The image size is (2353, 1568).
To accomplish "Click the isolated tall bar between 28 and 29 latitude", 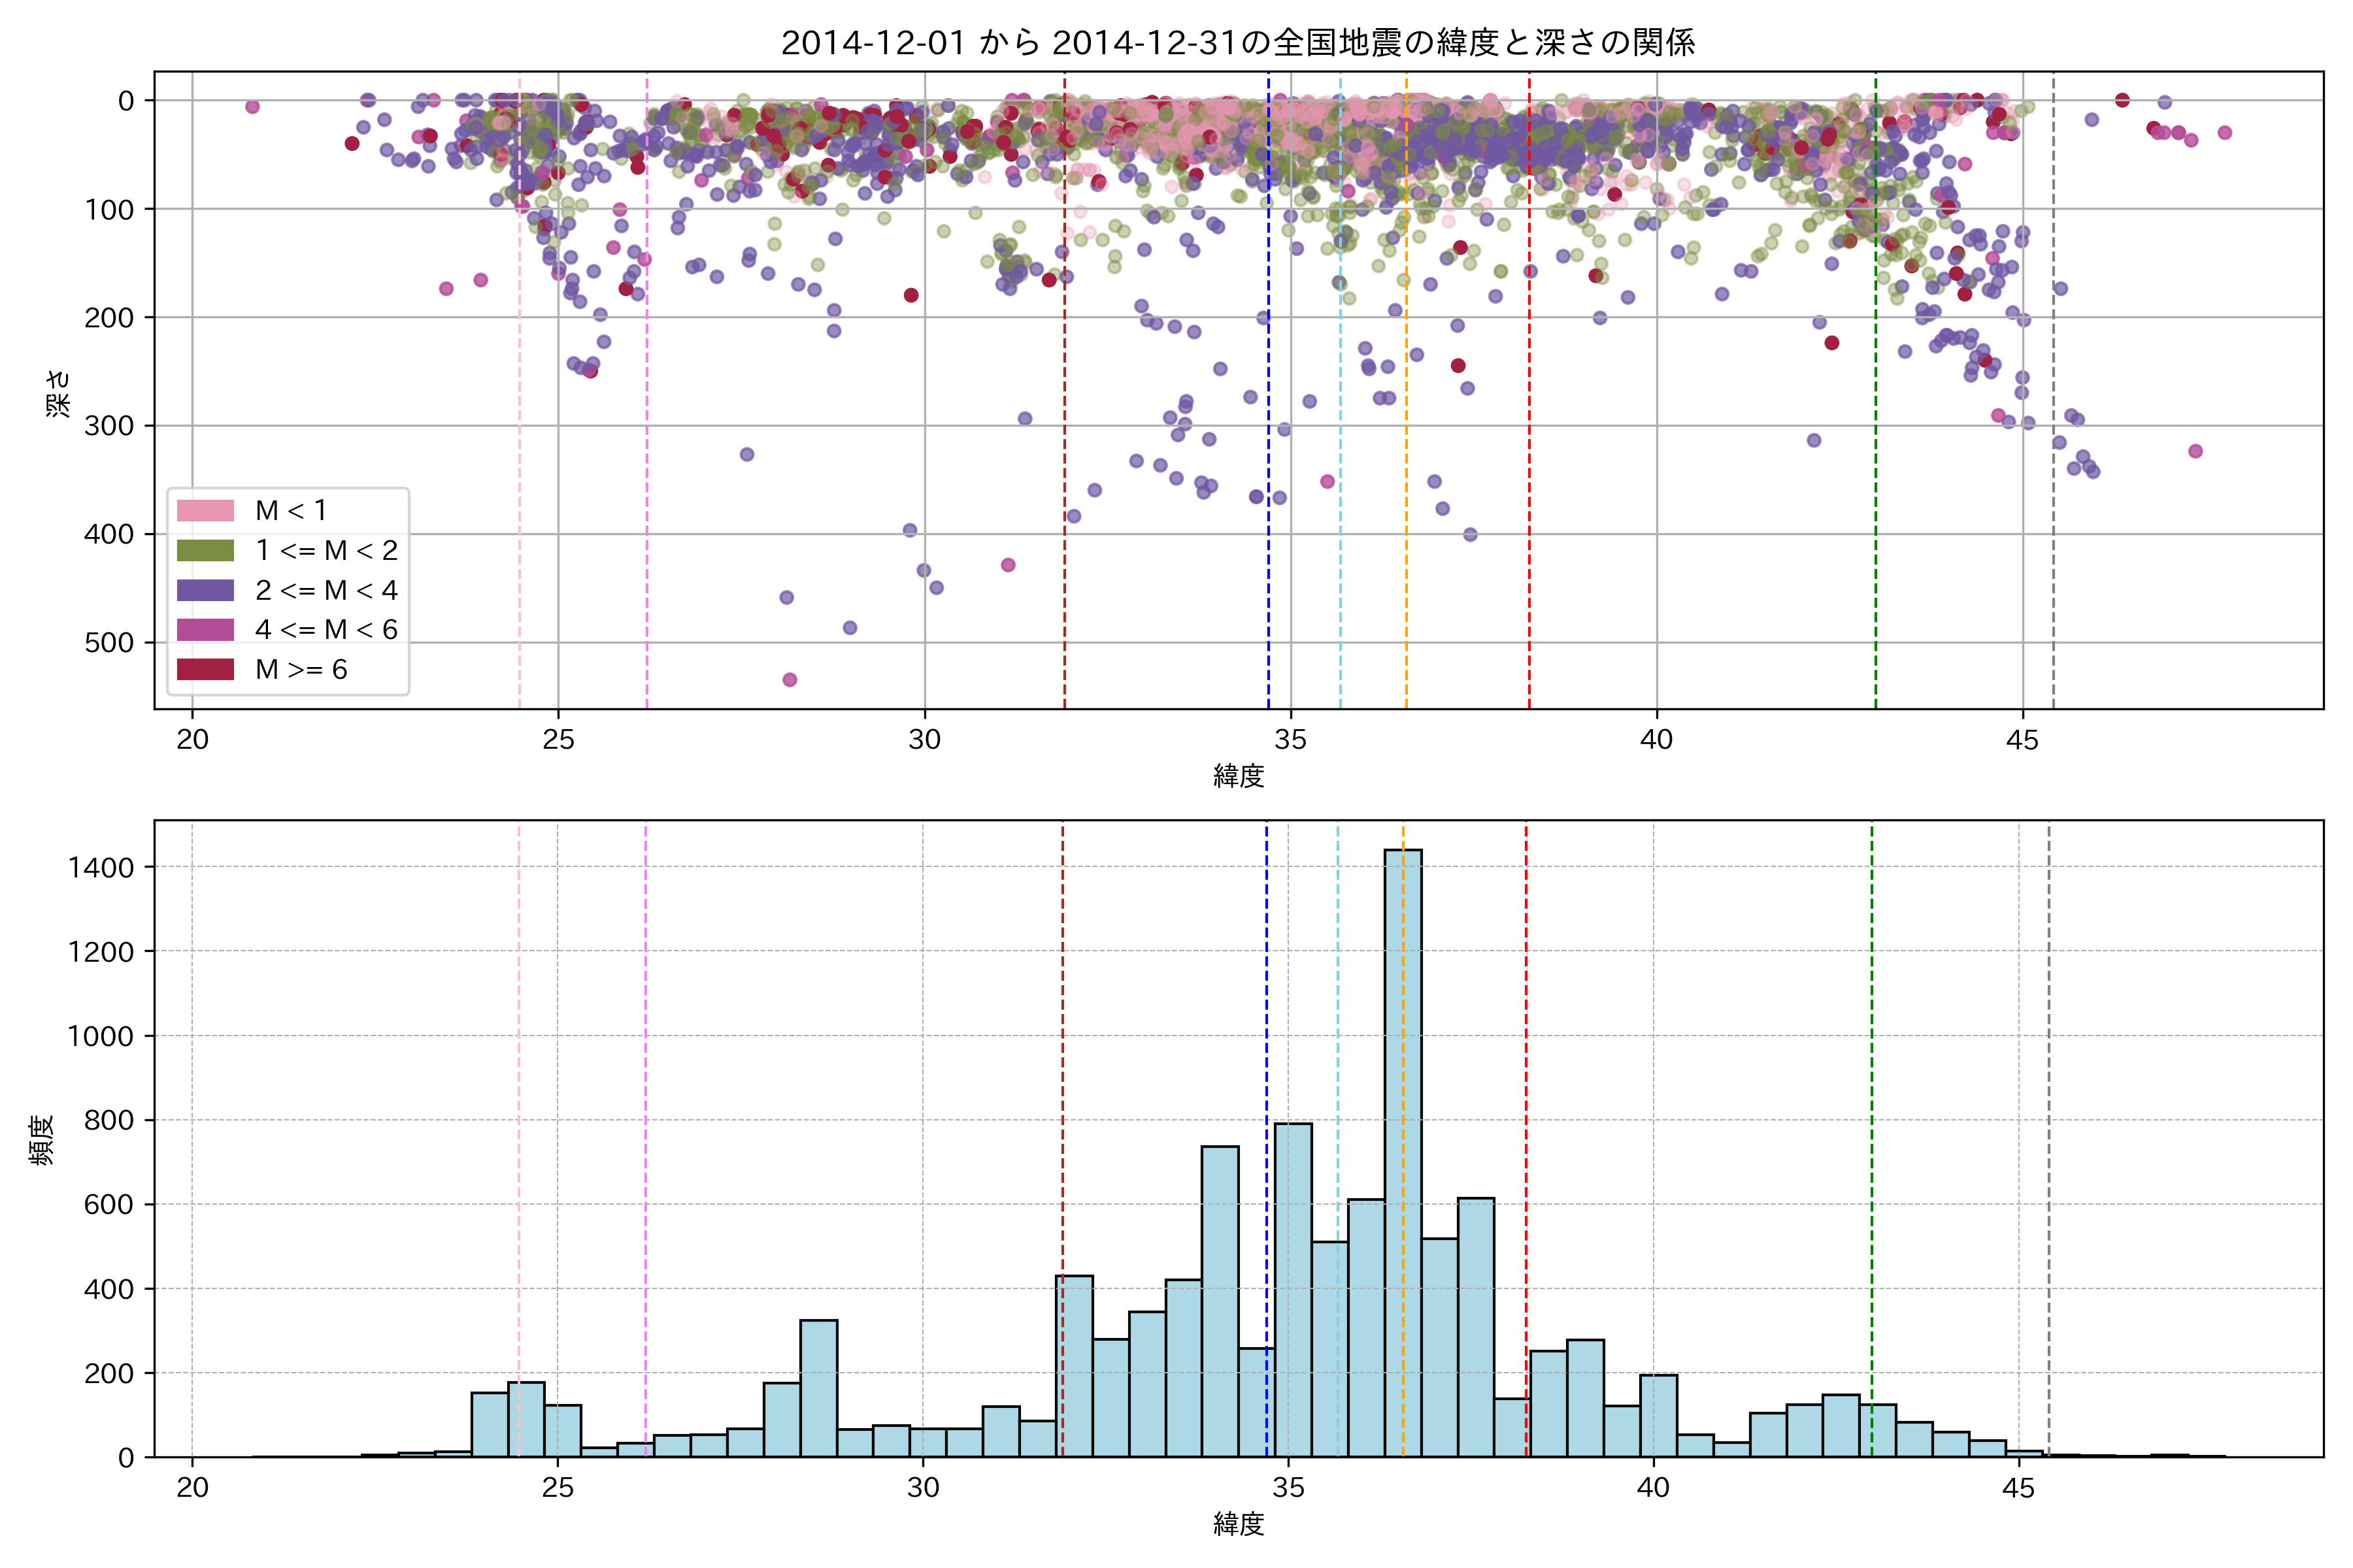I will tap(818, 1388).
